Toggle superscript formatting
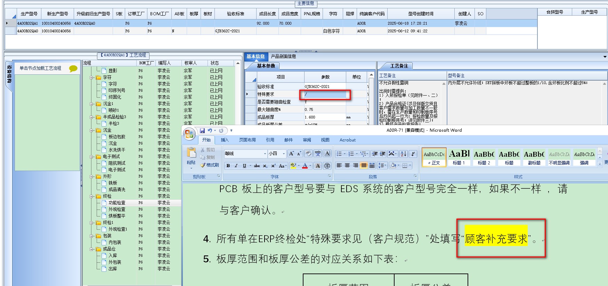The height and width of the screenshot is (286, 608). click(x=273, y=166)
